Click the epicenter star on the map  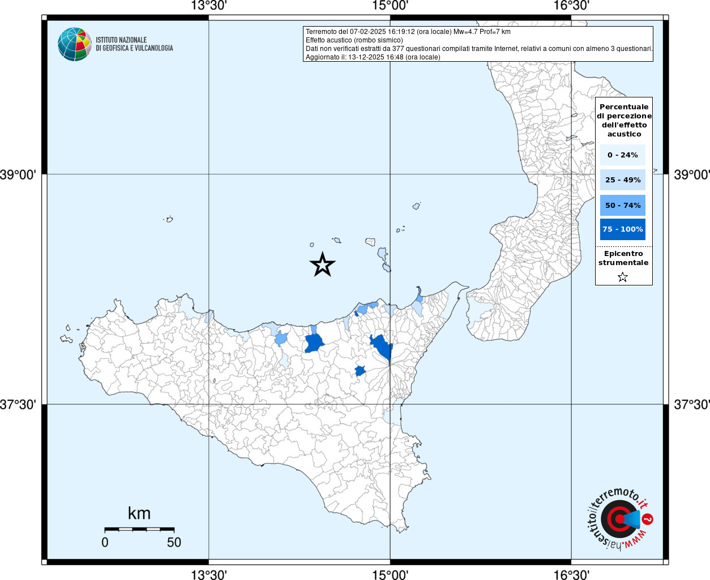(323, 265)
